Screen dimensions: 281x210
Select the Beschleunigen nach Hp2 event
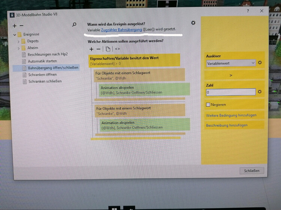[48, 54]
